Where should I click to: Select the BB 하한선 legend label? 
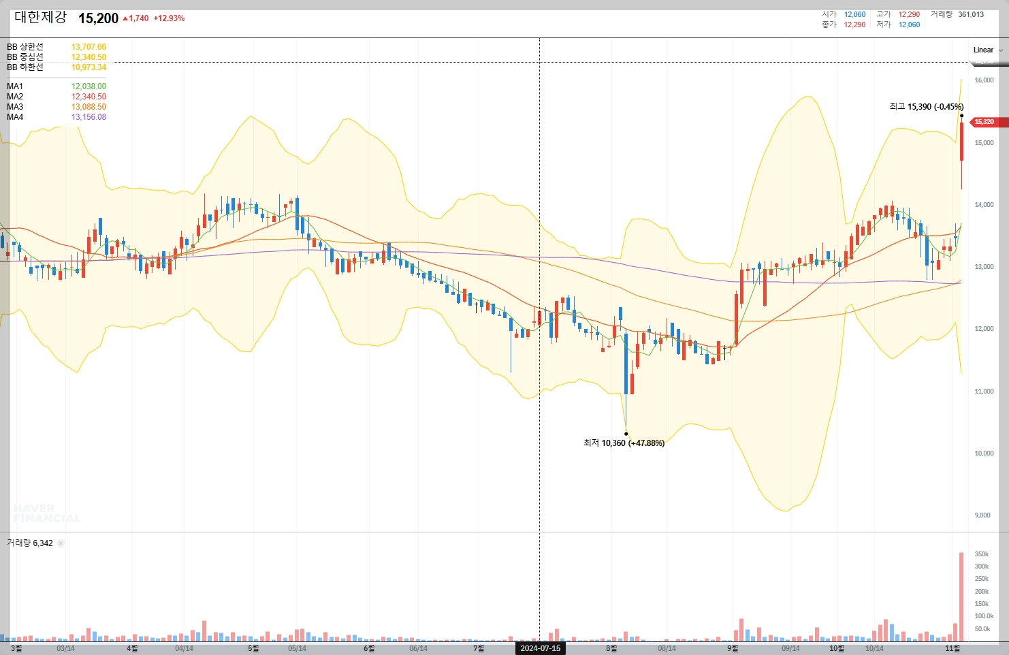25,67
